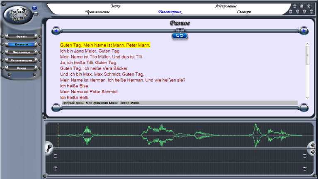Click the upper speaker icon beside the waveform
The image size is (318, 179).
pyautogui.click(x=313, y=145)
